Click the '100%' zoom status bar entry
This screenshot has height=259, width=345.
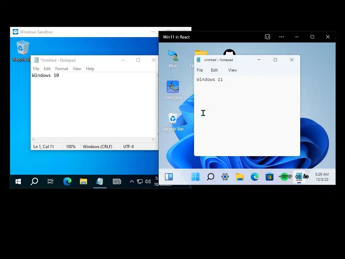pos(71,146)
